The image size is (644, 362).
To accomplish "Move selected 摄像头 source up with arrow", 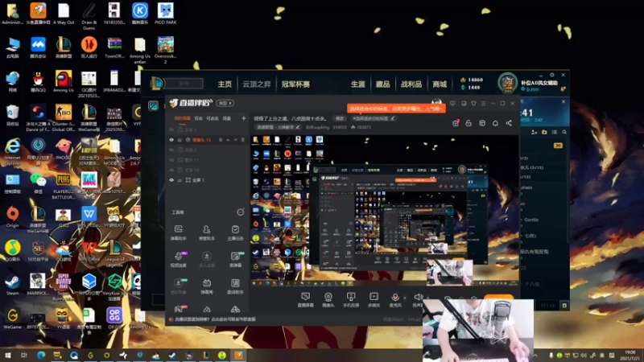I will 228,140.
